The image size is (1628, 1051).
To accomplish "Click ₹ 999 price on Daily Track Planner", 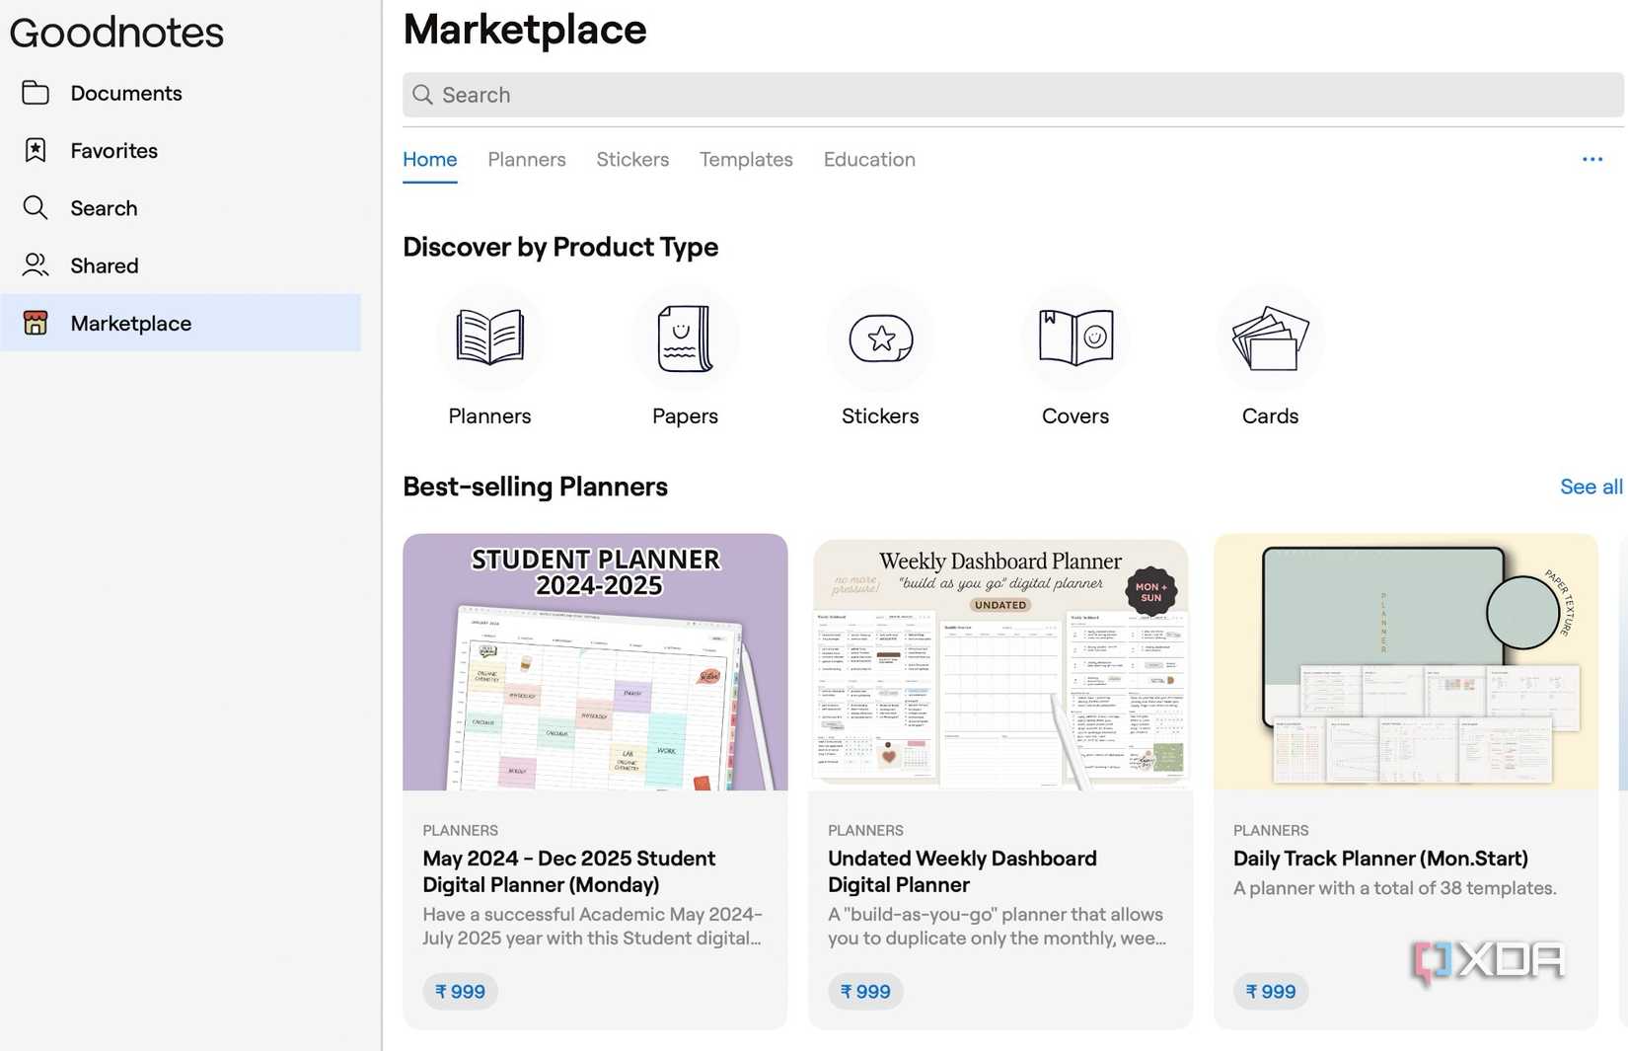I will tap(1271, 991).
